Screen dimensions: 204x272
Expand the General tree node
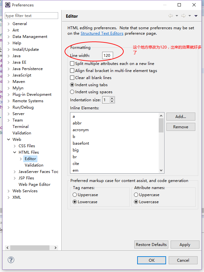click(8, 24)
